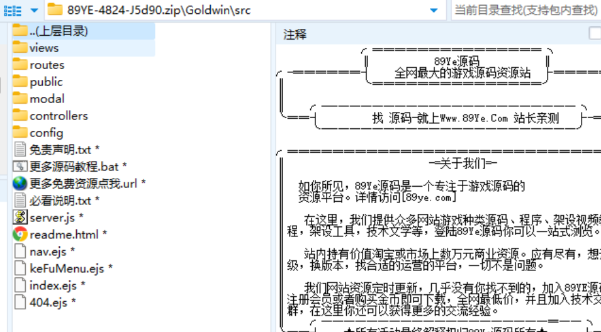Screen dimensions: 601x332
Task: Select the readme.html Chrome icon
Action: [20, 235]
